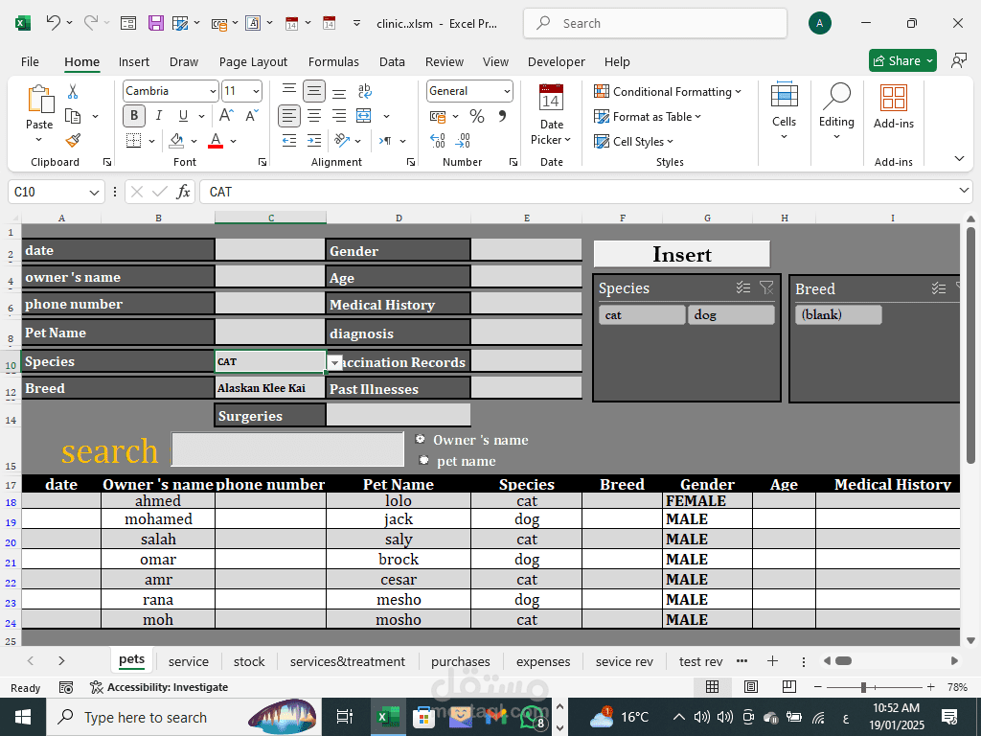Image resolution: width=981 pixels, height=736 pixels.
Task: Expand the Cell Styles menu
Action: [x=634, y=142]
